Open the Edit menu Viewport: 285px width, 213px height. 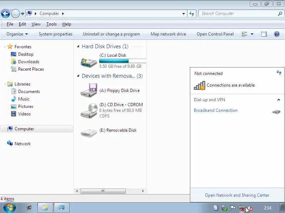(x=22, y=24)
